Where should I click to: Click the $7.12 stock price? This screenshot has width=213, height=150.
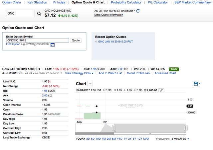coord(50,15)
